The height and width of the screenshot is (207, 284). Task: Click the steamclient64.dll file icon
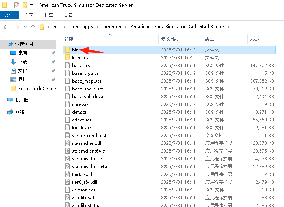[67, 151]
